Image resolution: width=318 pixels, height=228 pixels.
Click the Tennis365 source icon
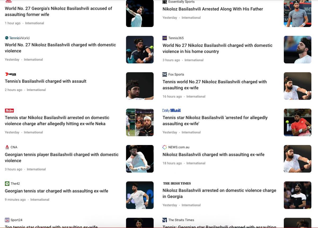tap(165, 38)
